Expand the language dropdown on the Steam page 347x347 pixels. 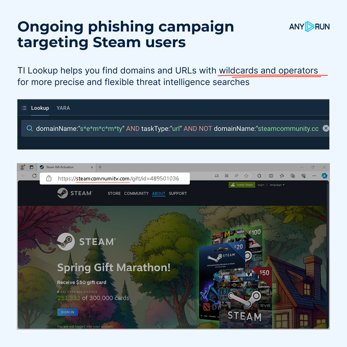(x=277, y=185)
